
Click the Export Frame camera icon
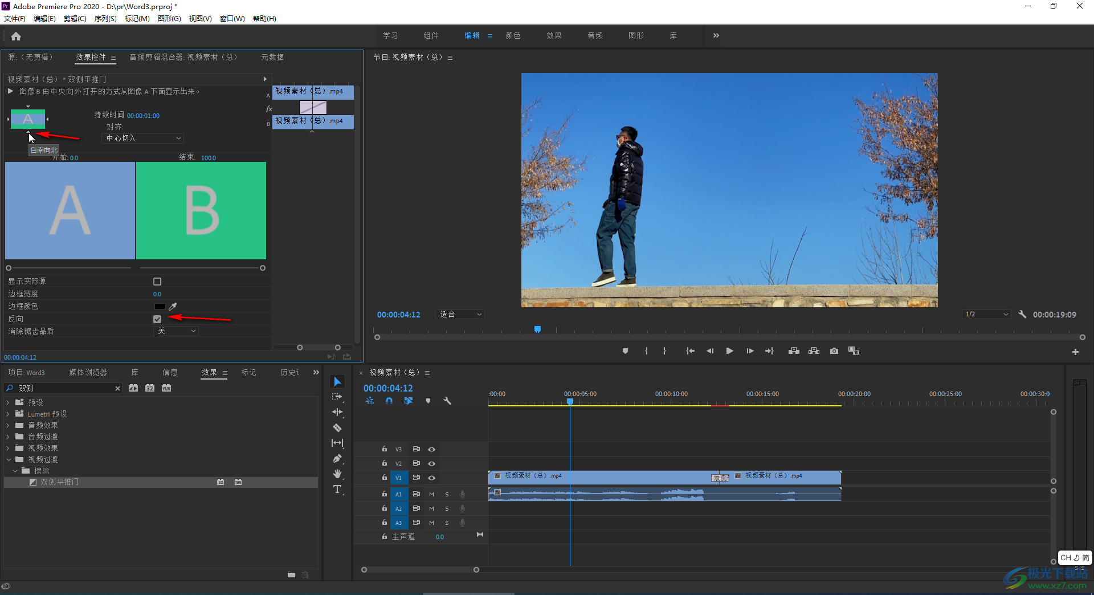pos(834,351)
